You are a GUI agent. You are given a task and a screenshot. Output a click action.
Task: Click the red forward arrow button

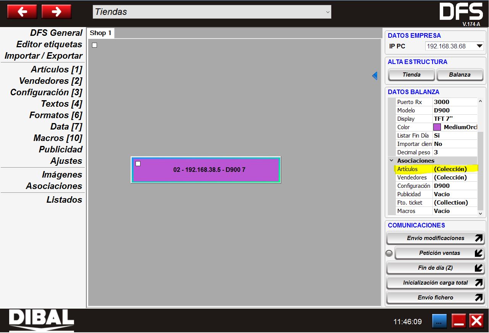tap(56, 12)
